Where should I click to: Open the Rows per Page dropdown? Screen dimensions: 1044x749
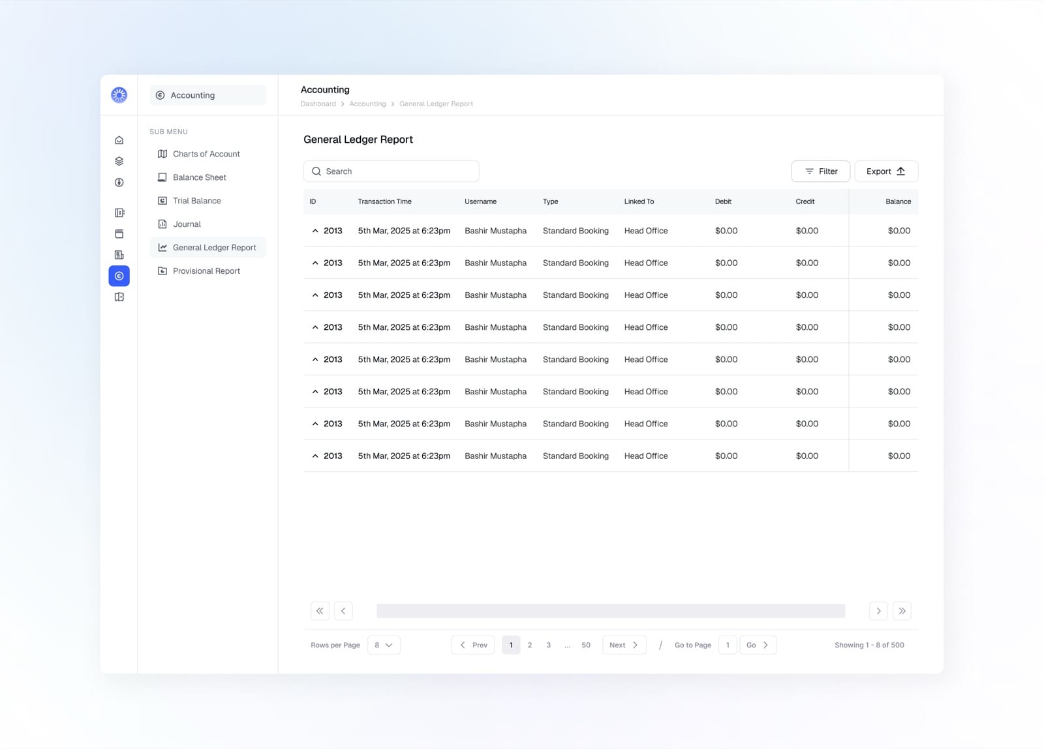coord(384,645)
